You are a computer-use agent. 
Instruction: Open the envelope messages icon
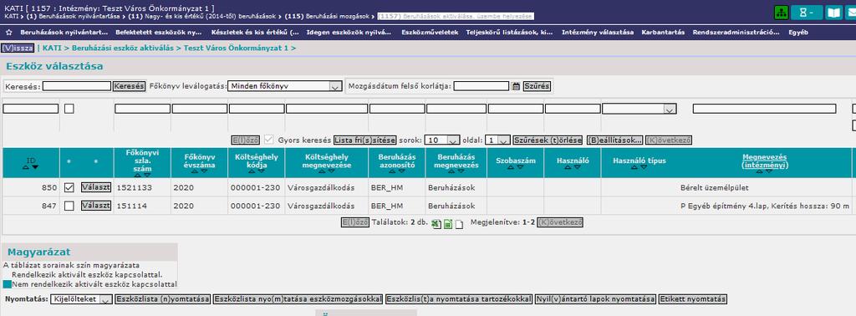point(851,13)
